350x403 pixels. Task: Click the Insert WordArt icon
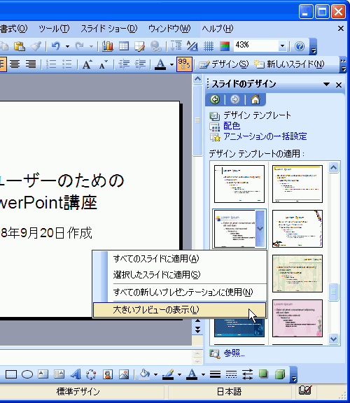pyautogui.click(x=76, y=374)
